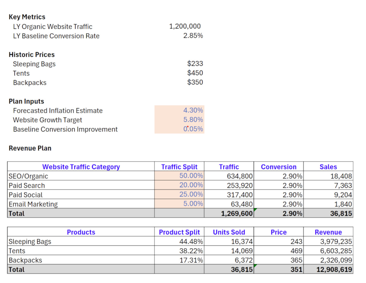Screen dimensions: 366x283
Task: Select the Backpacks historic price $350
Action: coord(195,82)
